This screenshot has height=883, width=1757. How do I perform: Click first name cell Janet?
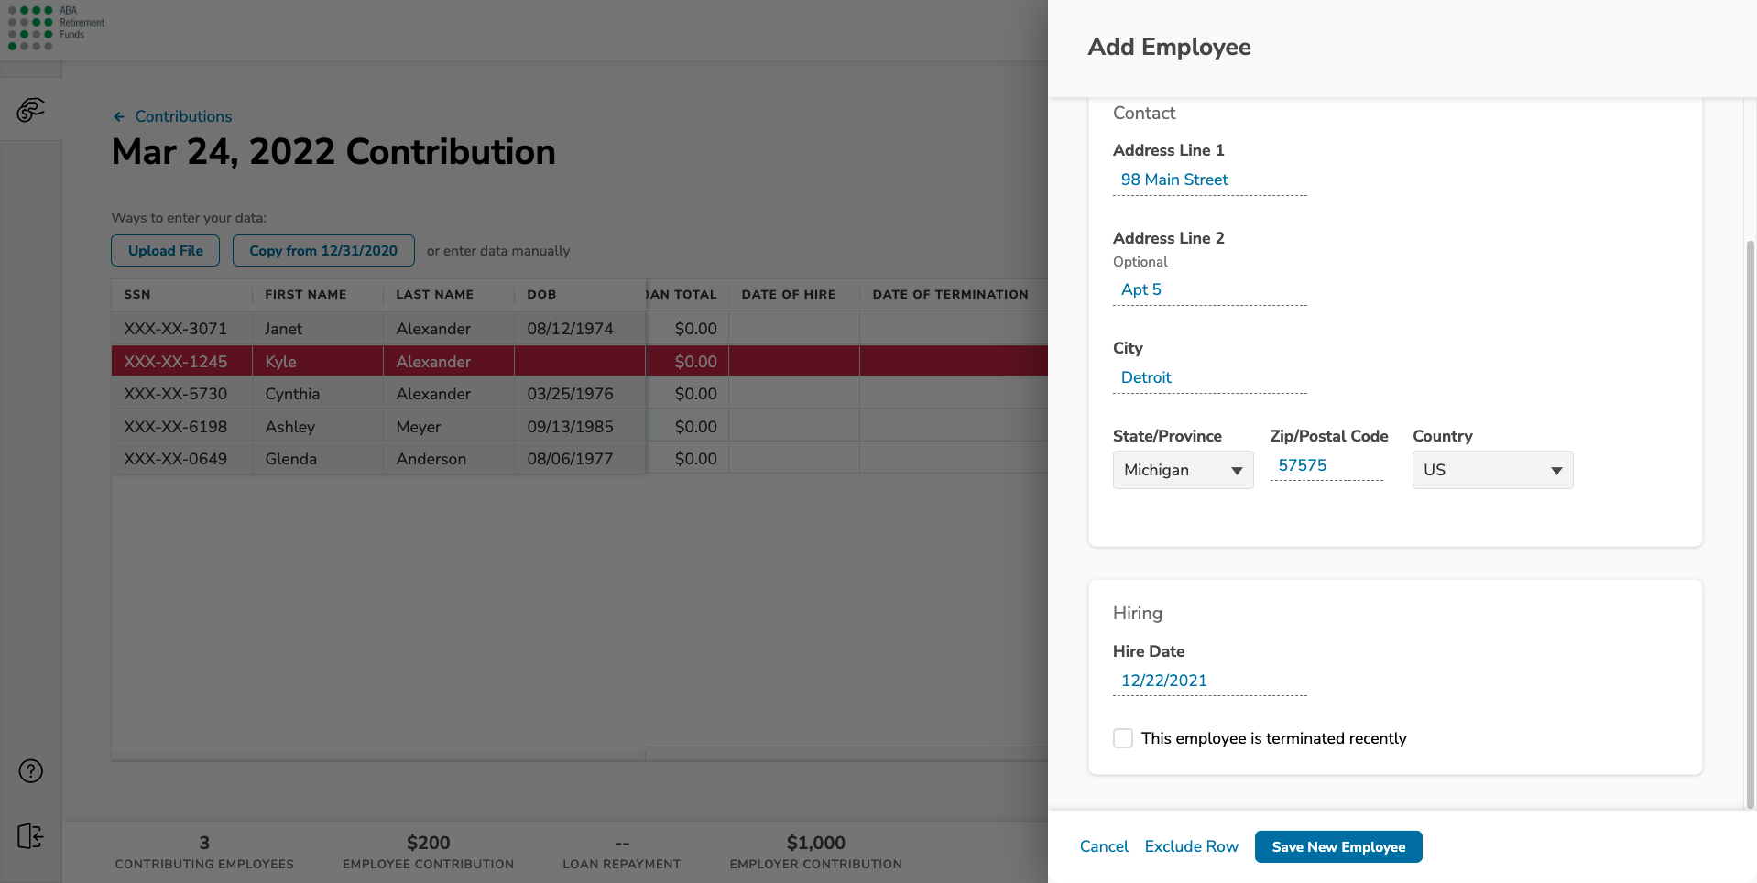pos(318,329)
